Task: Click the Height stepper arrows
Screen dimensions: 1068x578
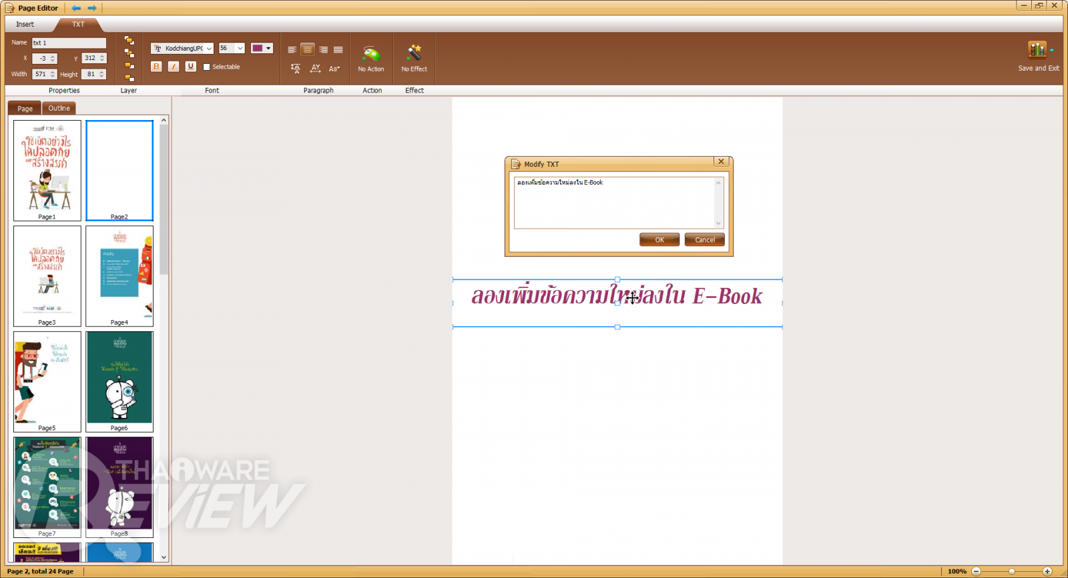Action: (102, 75)
